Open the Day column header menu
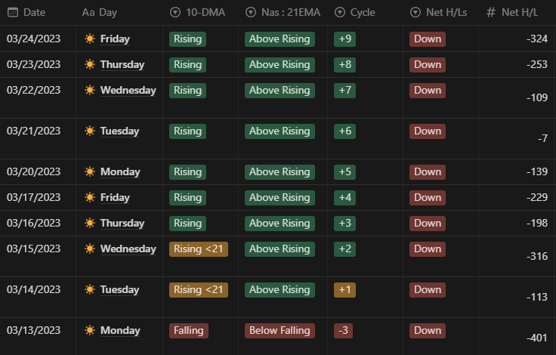556x355 pixels. (119, 12)
